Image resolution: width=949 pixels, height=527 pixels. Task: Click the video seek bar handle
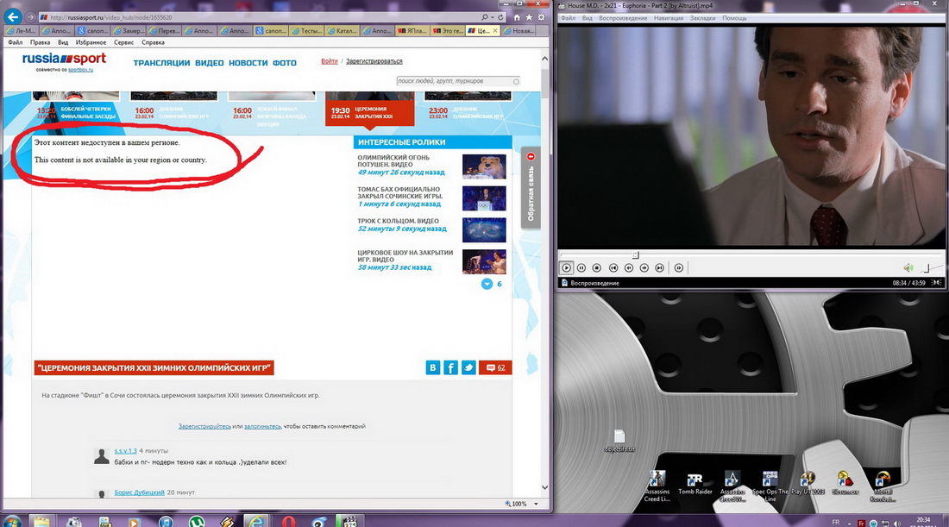click(x=636, y=254)
